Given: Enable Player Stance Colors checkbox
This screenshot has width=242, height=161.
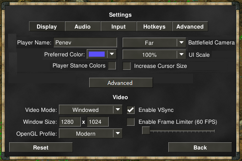Looking at the screenshot, I should click(x=112, y=65).
